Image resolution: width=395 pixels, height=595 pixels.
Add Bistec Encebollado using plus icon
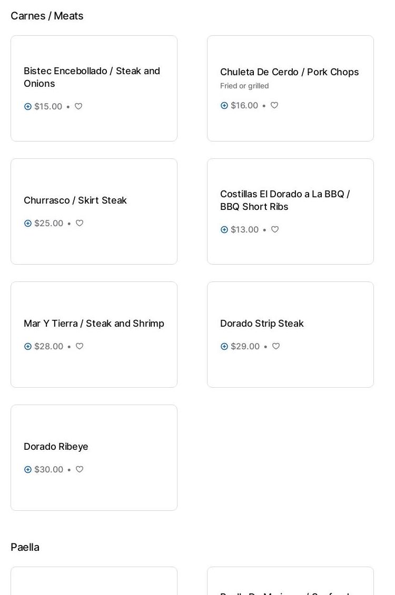pyautogui.click(x=28, y=107)
